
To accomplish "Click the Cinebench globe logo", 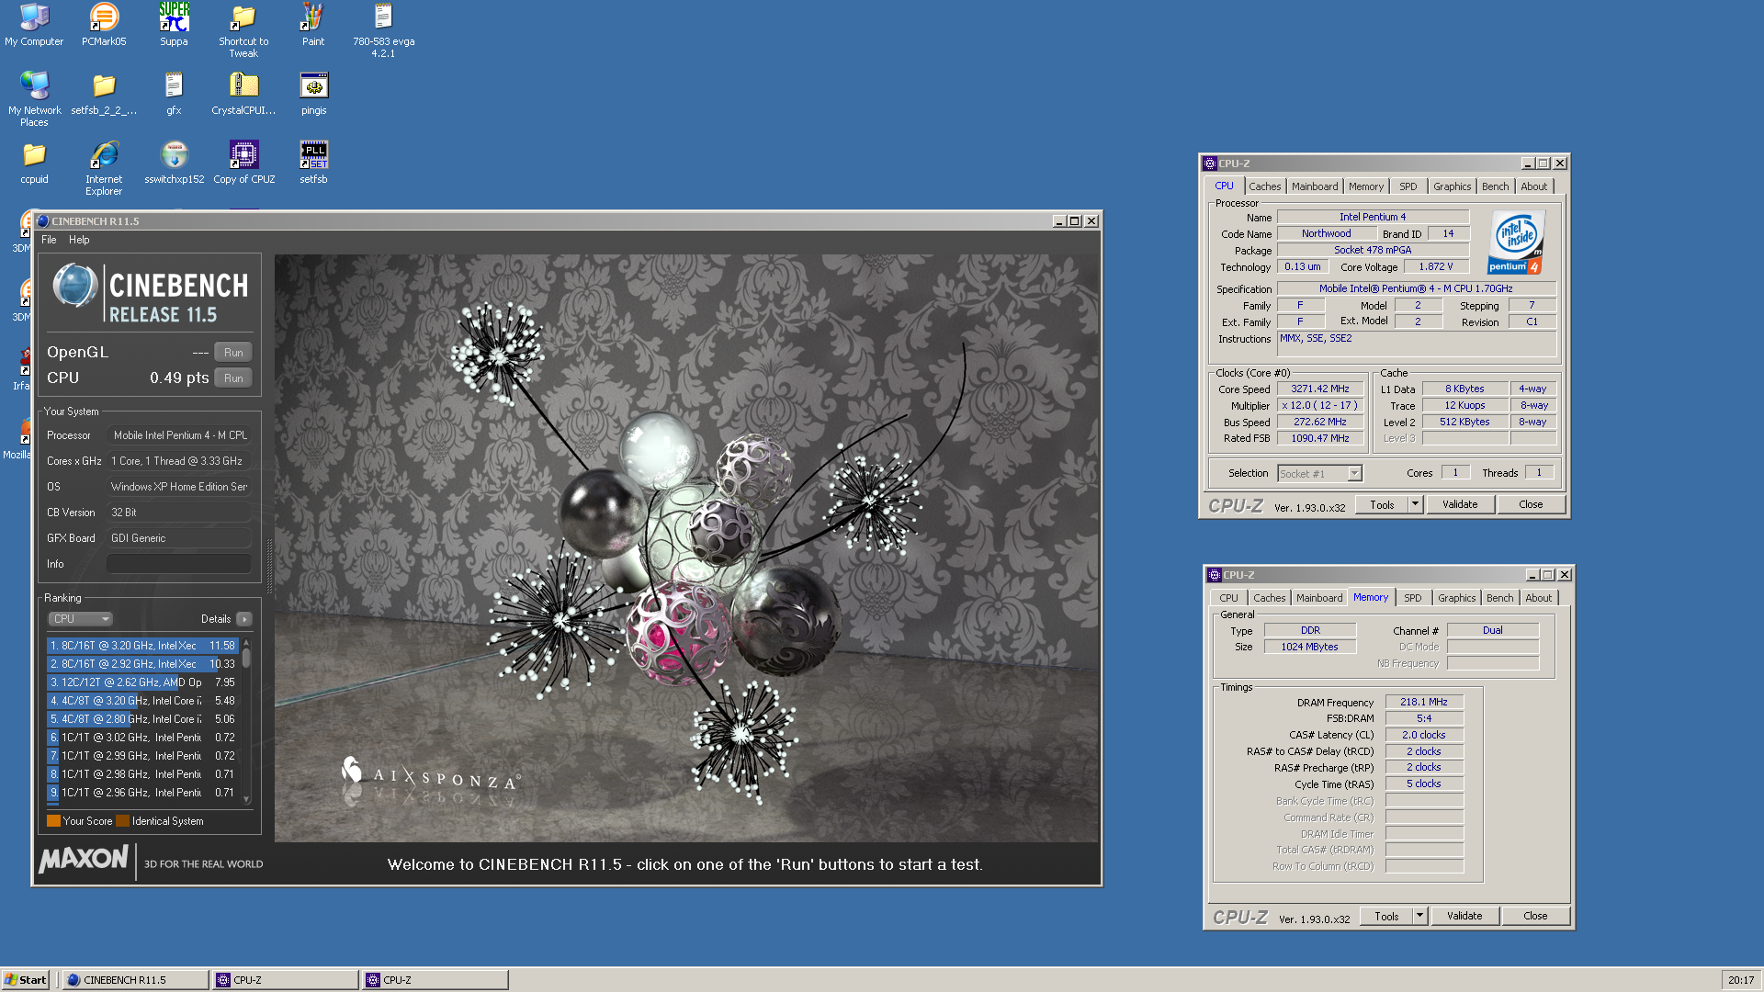I will [x=75, y=286].
